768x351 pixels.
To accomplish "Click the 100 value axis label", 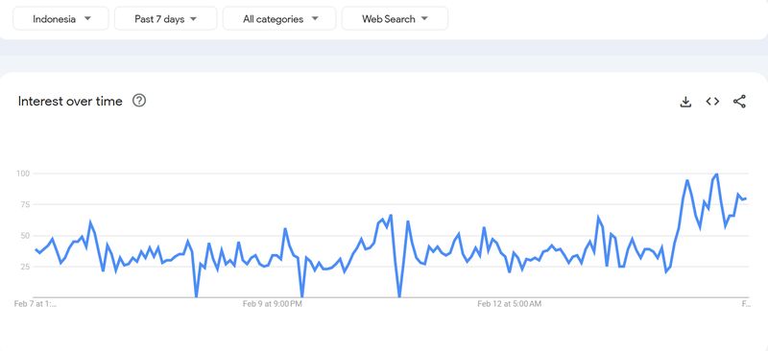I will pos(22,174).
